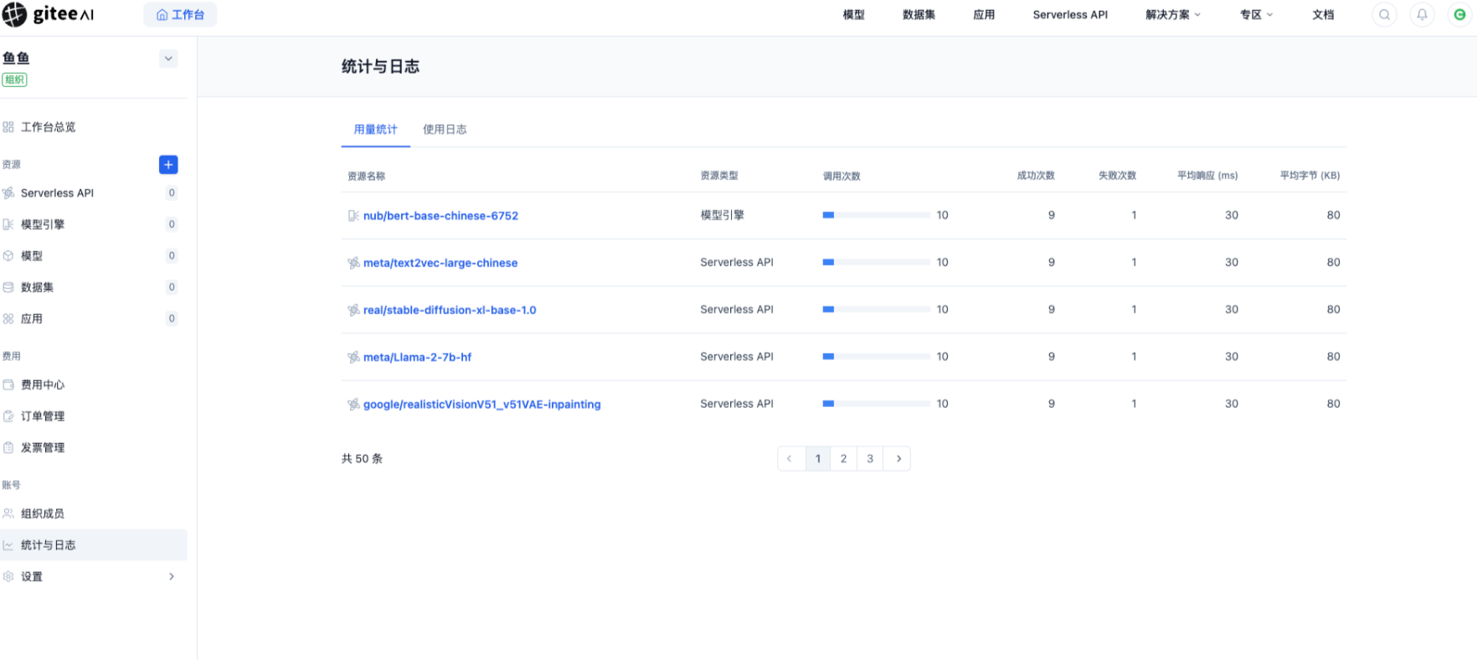Viewport: 1477px width, 660px height.
Task: Go to the next page arrow
Action: coord(898,458)
